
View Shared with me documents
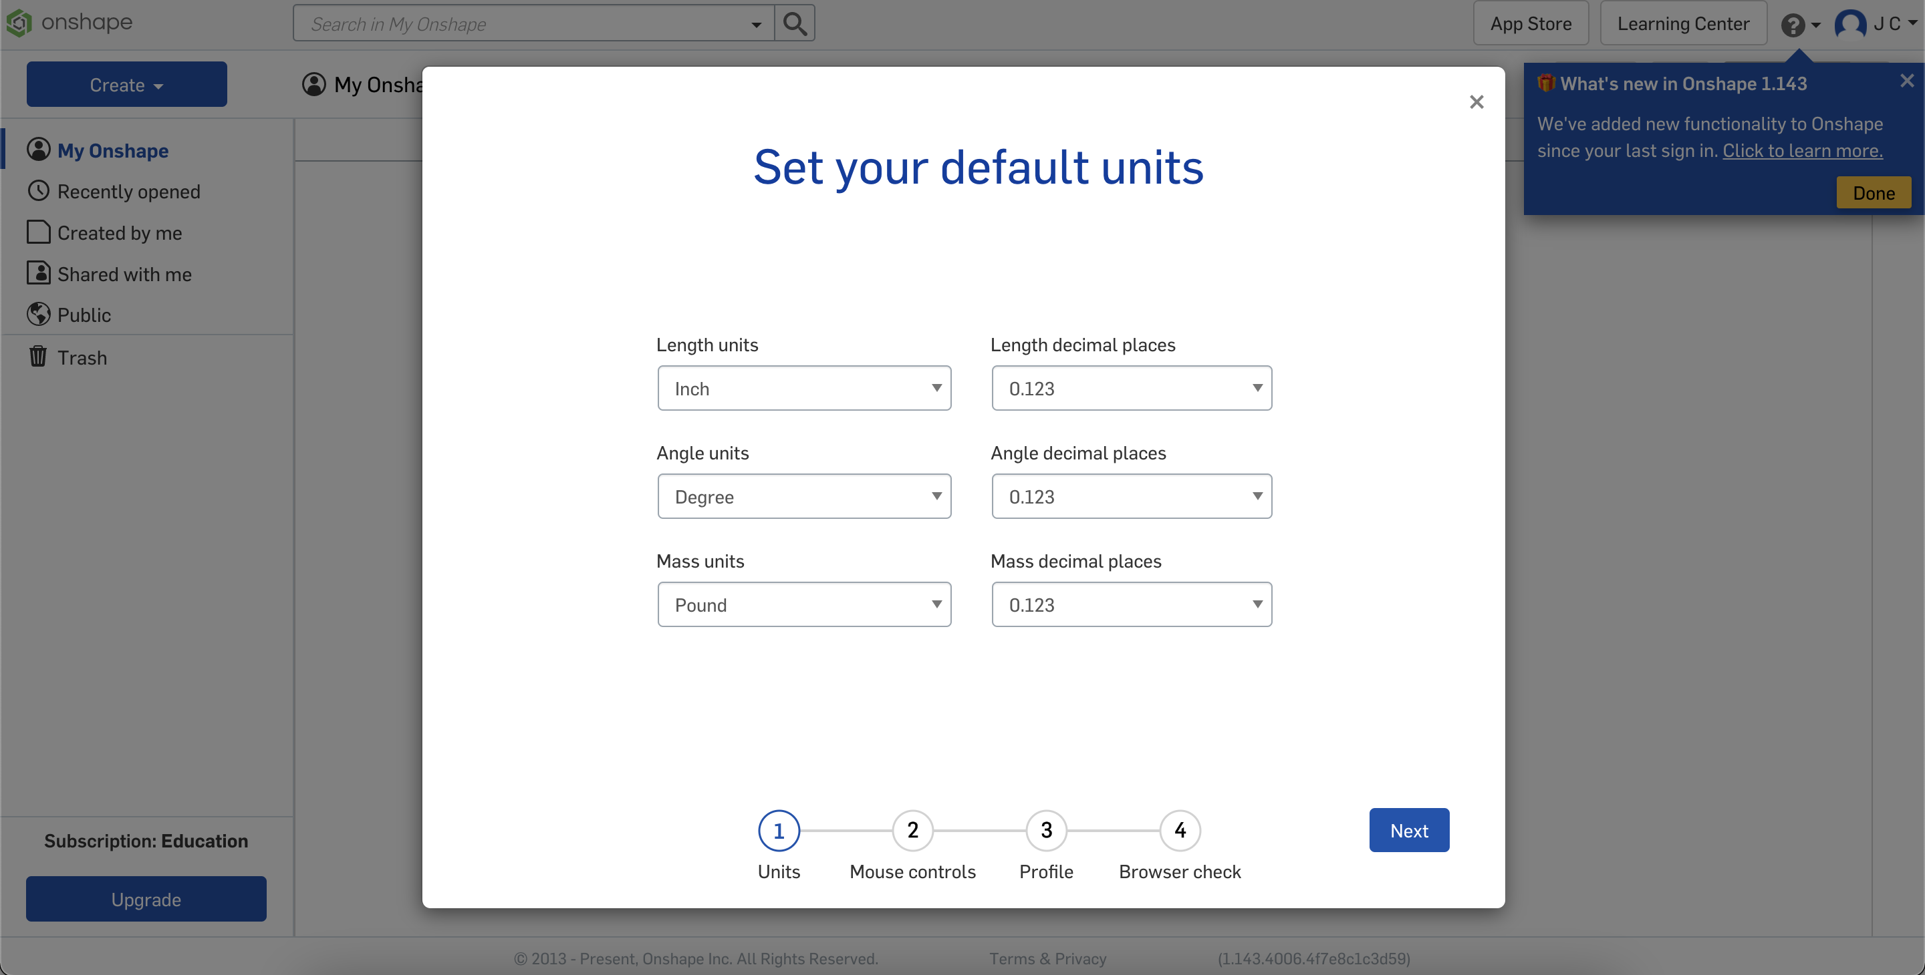coord(124,274)
